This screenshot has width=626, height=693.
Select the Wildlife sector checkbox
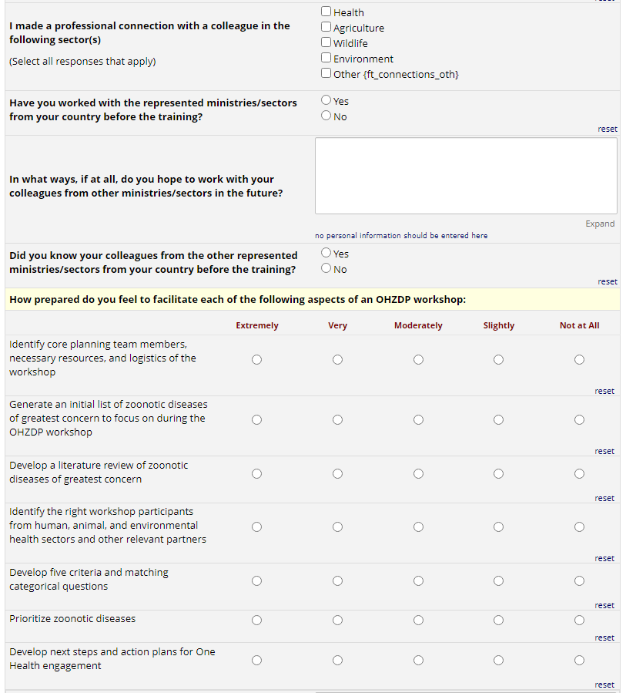point(326,43)
